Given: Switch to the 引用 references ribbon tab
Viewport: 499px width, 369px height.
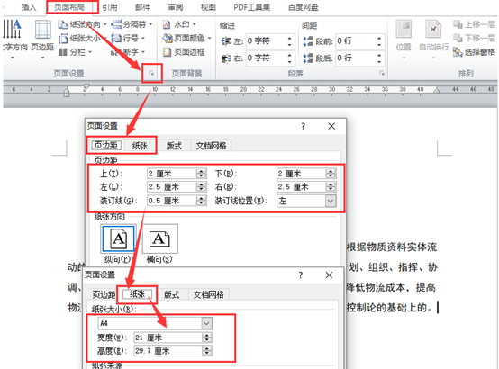Looking at the screenshot, I should point(110,7).
